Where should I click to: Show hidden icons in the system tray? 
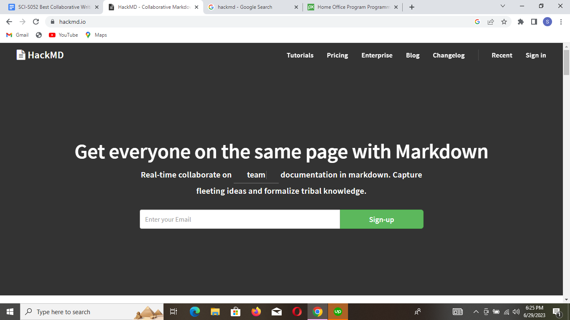(x=476, y=311)
